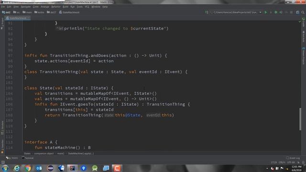Image resolution: width=306 pixels, height=172 pixels.
Task: Click the kotlin folder breadcrumb
Action: tap(39, 12)
